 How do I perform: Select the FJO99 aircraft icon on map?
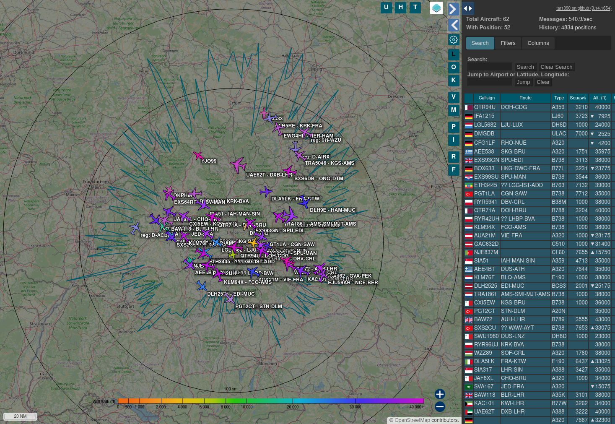point(198,156)
